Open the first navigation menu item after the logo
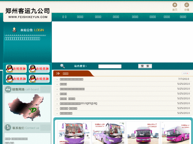 (64, 17)
